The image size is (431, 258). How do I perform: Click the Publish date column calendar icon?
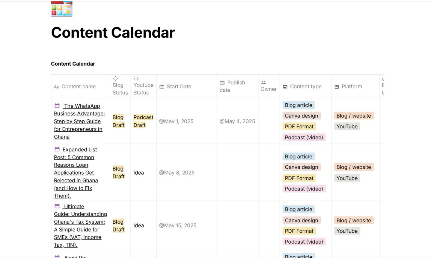(x=222, y=83)
